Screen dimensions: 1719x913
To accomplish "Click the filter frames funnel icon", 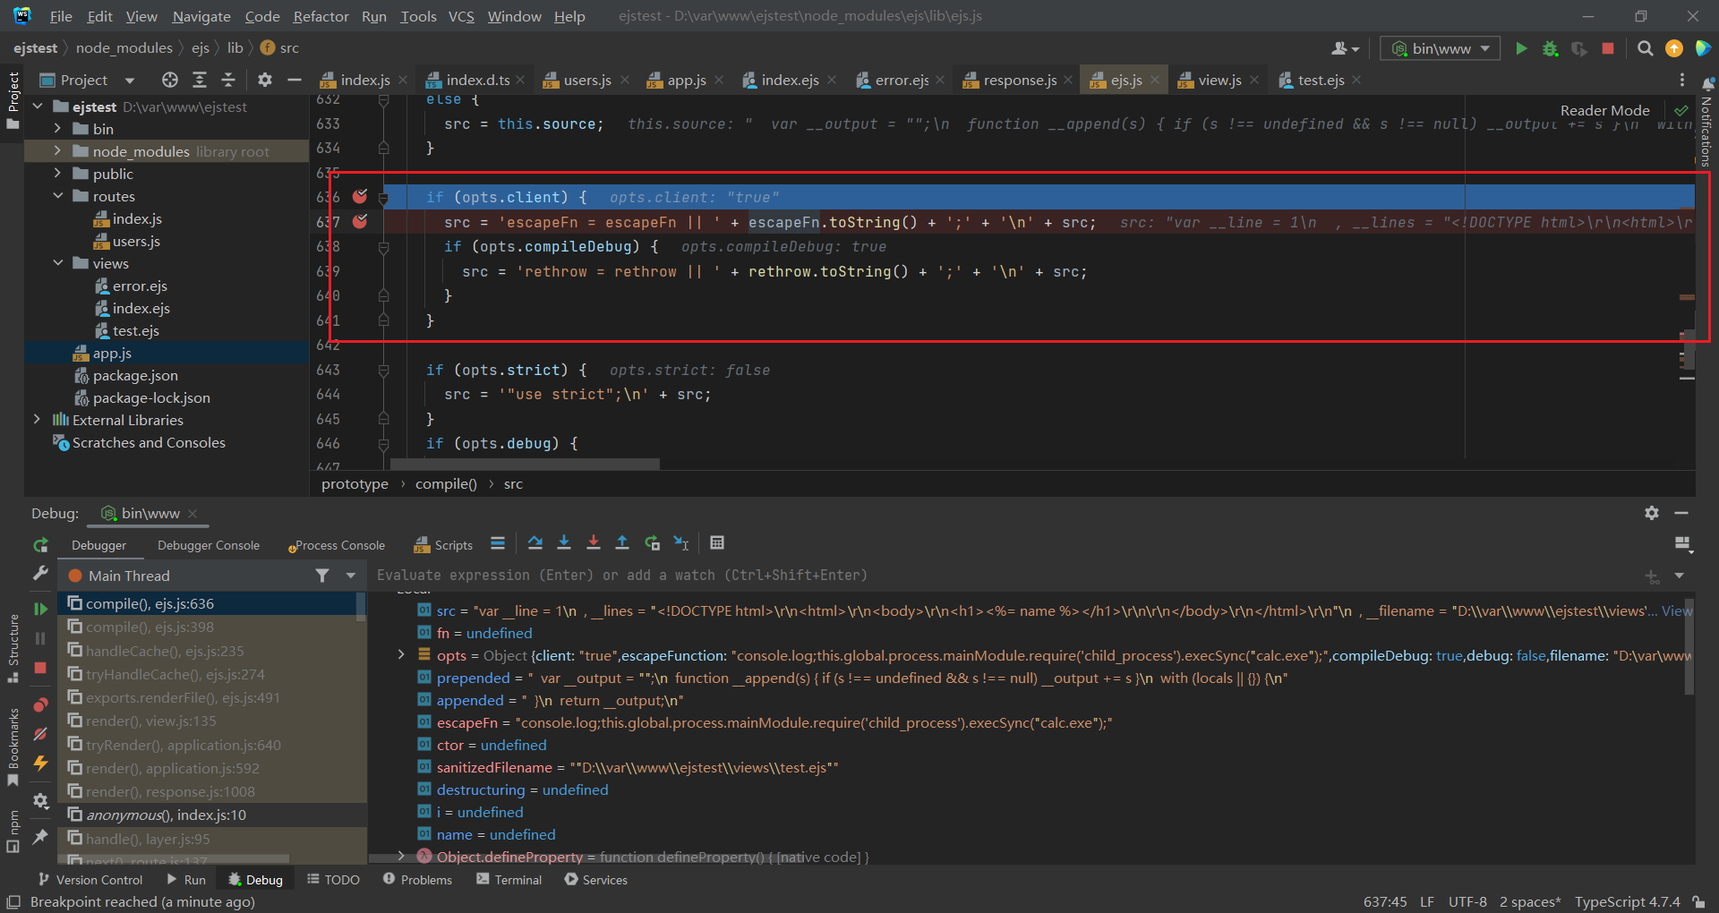I will tap(322, 576).
